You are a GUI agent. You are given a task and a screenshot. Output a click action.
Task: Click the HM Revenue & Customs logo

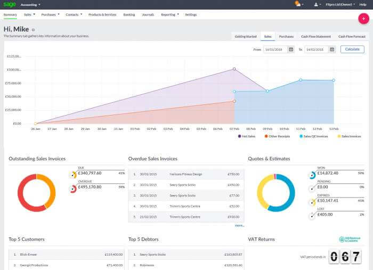coord(350,239)
